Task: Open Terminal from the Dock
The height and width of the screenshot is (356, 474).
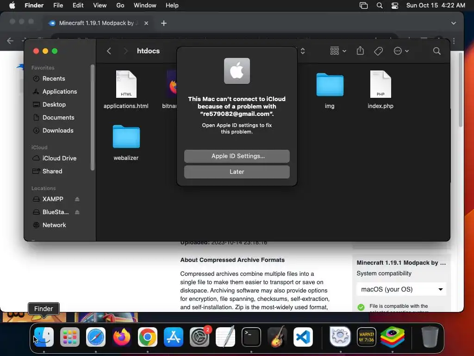Action: 251,337
